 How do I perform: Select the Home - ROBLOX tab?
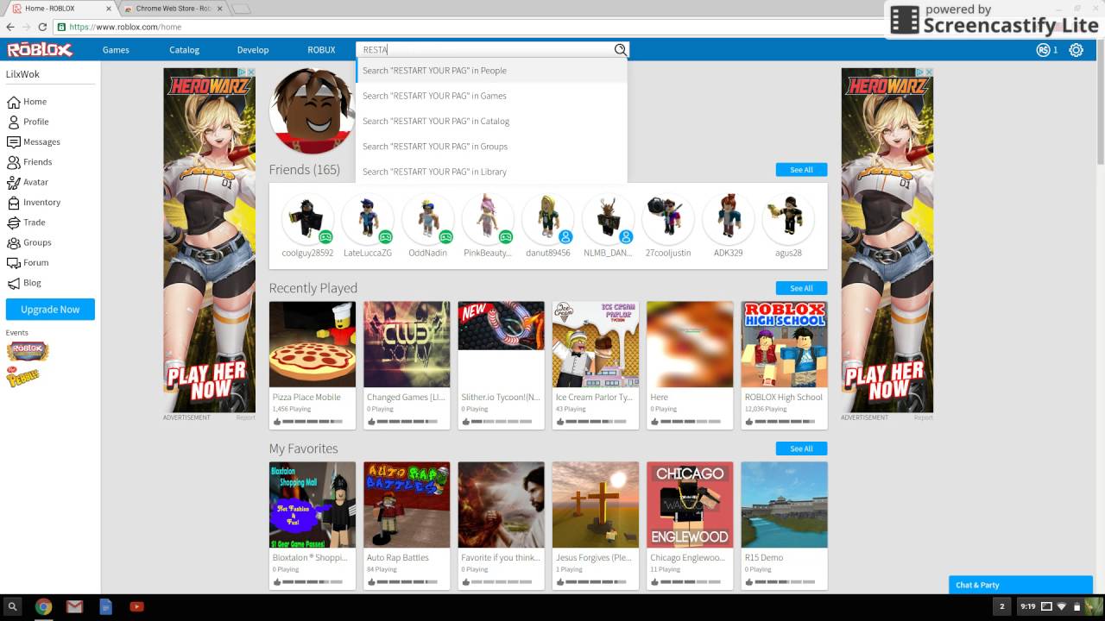click(x=59, y=9)
